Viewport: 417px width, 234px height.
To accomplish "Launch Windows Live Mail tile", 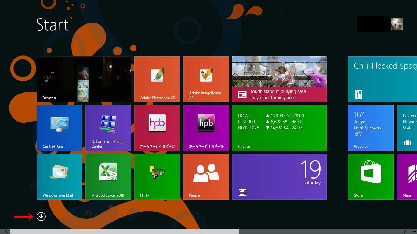I will pyautogui.click(x=60, y=177).
